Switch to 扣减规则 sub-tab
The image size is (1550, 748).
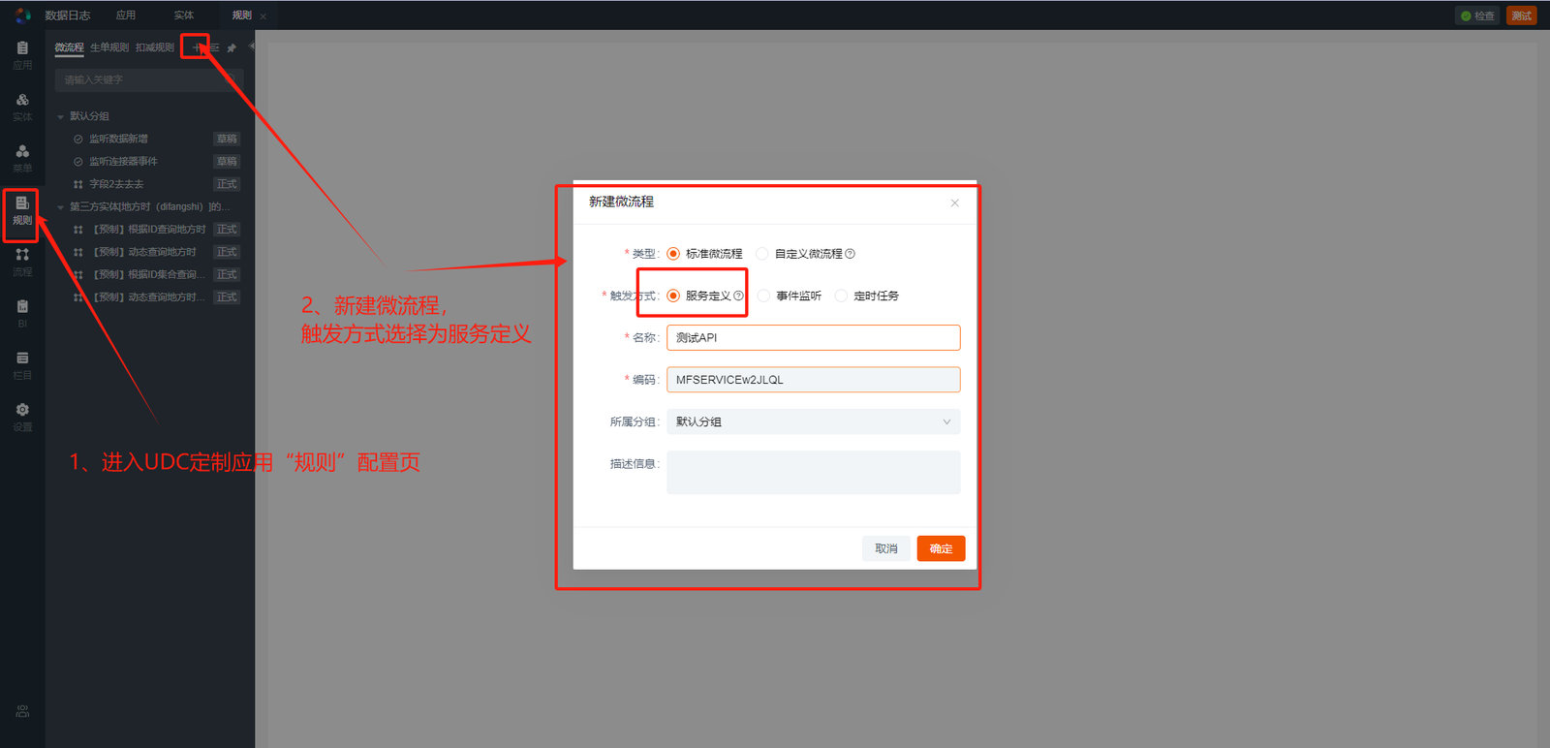point(155,47)
